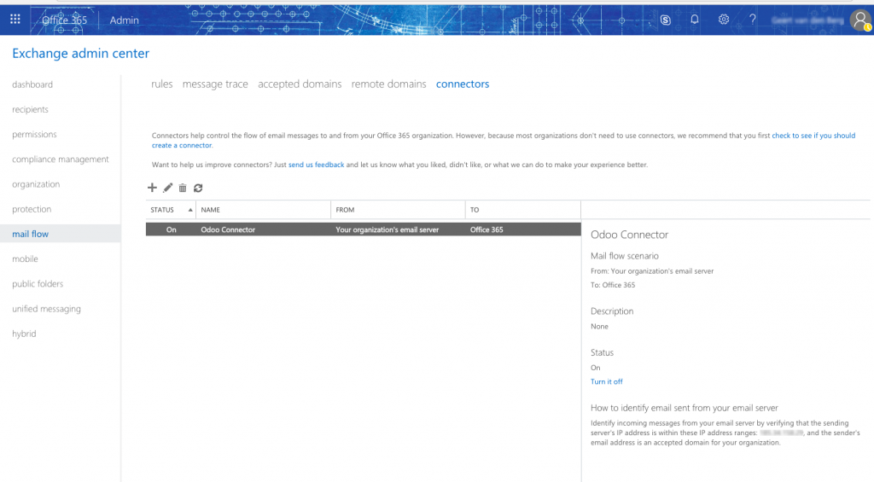Open the settings gear in the header
The height and width of the screenshot is (482, 874).
click(x=724, y=20)
